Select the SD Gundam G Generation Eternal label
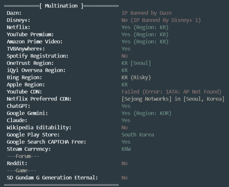 coord(52,178)
